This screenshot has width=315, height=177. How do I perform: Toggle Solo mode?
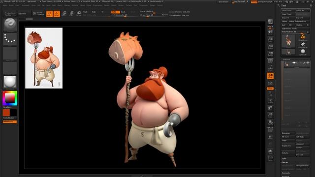(x=270, y=151)
